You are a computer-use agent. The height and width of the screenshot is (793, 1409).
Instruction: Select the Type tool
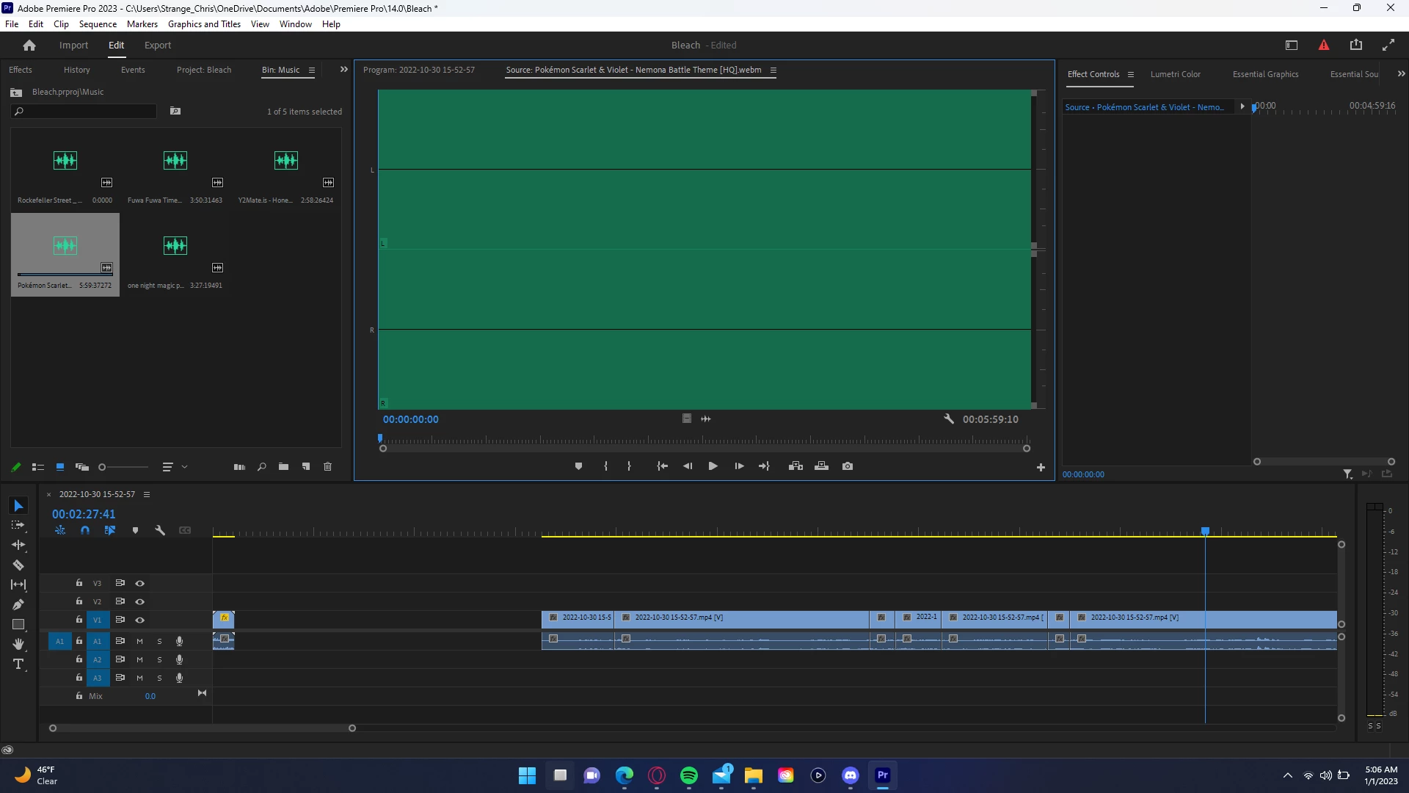point(18,665)
